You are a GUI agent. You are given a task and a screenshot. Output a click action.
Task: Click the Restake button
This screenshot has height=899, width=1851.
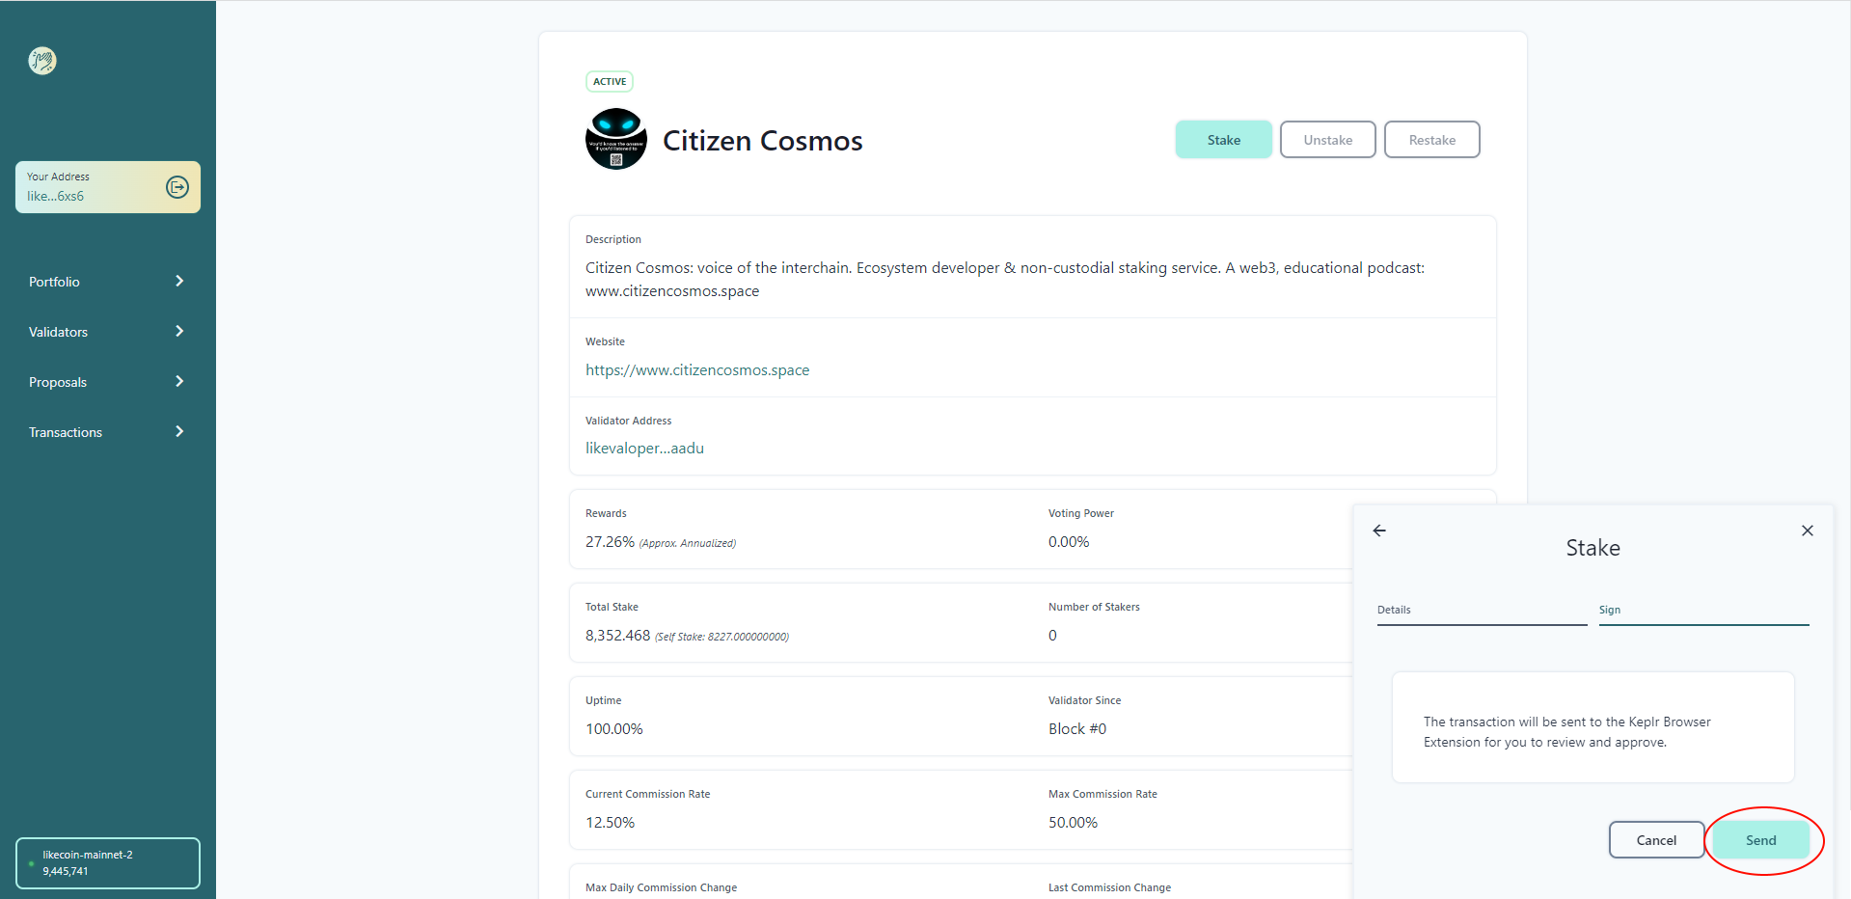[1432, 140]
